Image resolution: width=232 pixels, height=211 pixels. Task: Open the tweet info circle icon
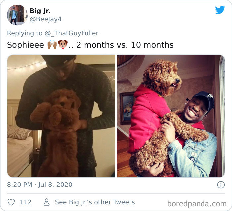(221, 185)
